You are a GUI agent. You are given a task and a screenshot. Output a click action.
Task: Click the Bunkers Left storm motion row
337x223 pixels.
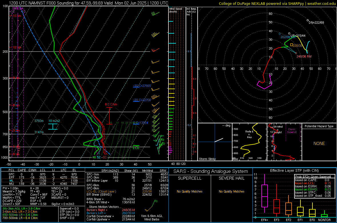point(111,213)
